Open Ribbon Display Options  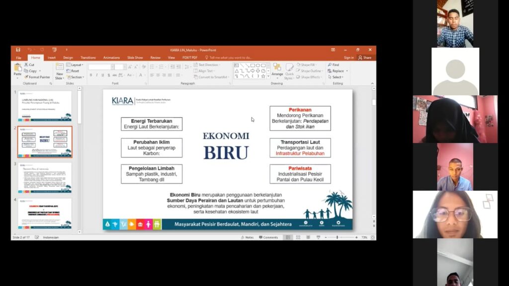click(x=333, y=50)
